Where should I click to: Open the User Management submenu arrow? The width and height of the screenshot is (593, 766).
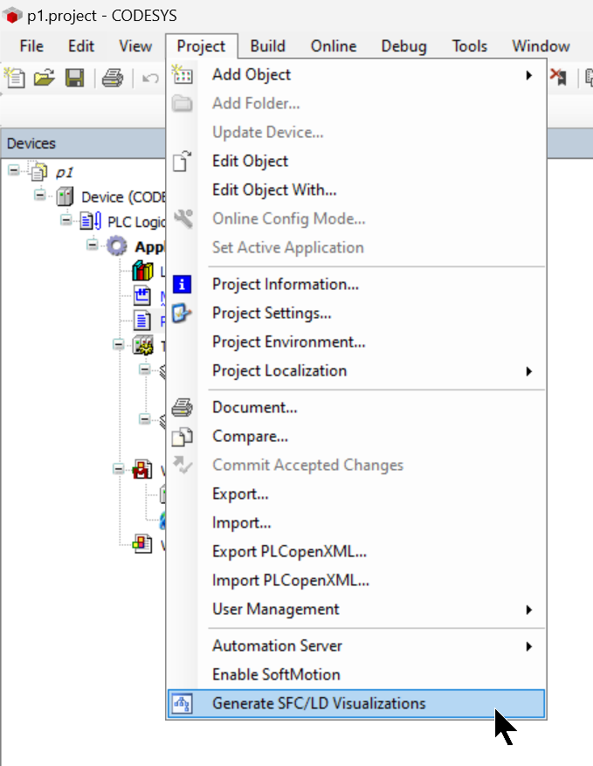[x=528, y=610]
